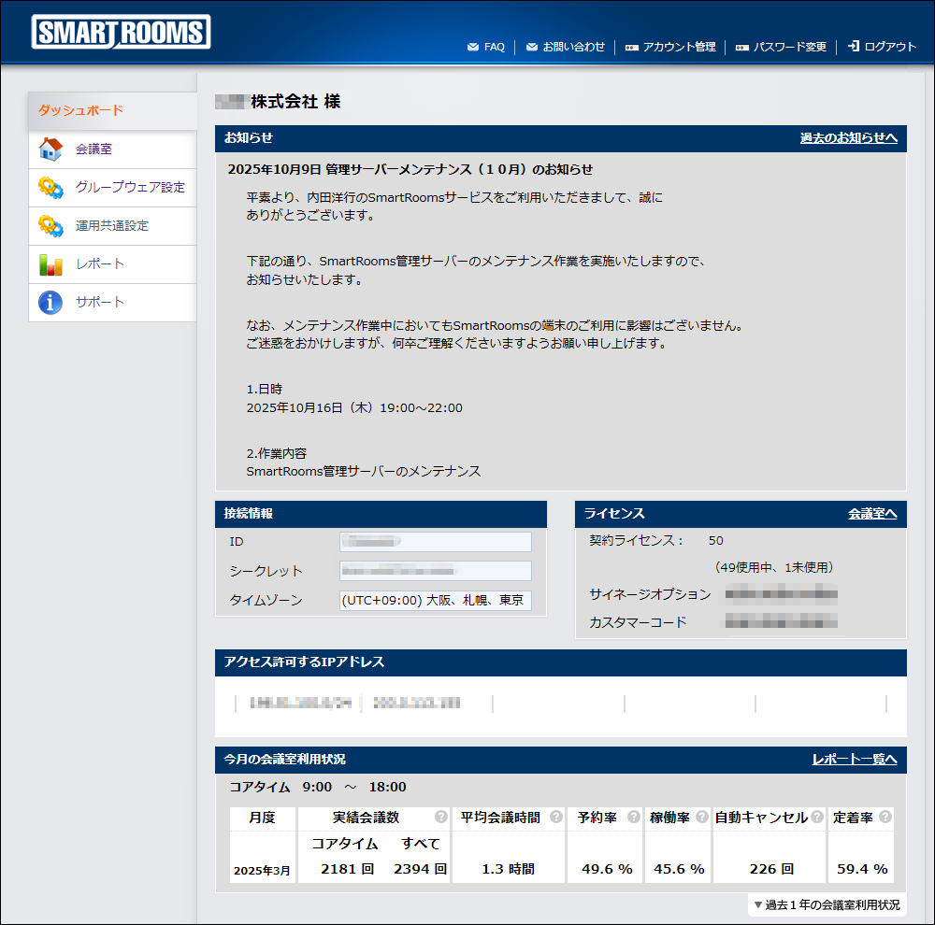
Task: Click the blue info icon for サポート
Action: pyautogui.click(x=50, y=303)
